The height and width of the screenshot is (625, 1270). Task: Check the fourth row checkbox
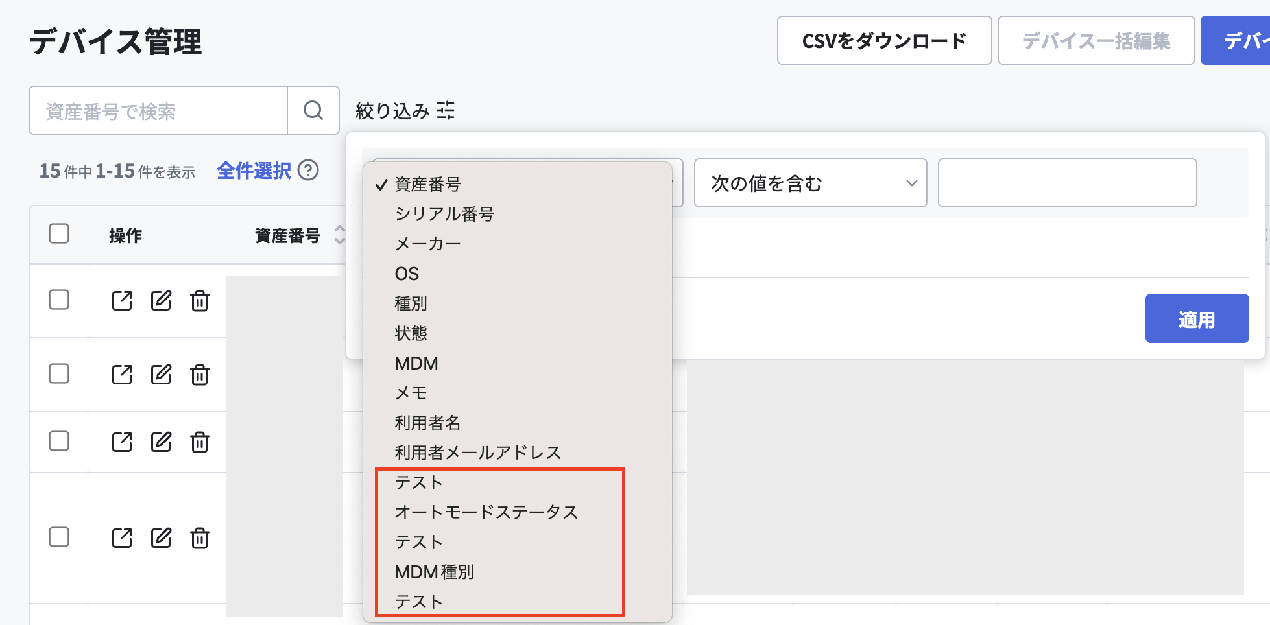pyautogui.click(x=59, y=537)
